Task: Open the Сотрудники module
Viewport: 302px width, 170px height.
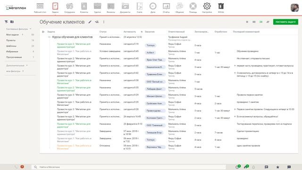Action: tap(69, 8)
